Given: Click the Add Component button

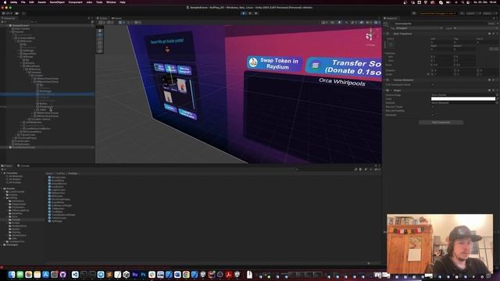Looking at the screenshot, I should point(441,123).
